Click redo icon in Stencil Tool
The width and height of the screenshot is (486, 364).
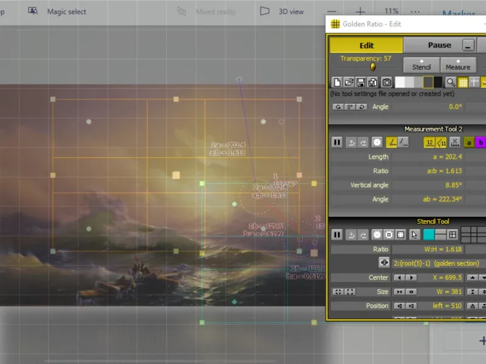tap(363, 235)
